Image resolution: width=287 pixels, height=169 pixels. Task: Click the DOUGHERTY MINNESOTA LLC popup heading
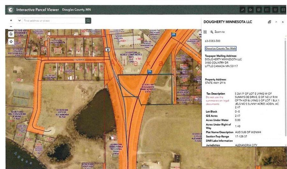click(228, 22)
